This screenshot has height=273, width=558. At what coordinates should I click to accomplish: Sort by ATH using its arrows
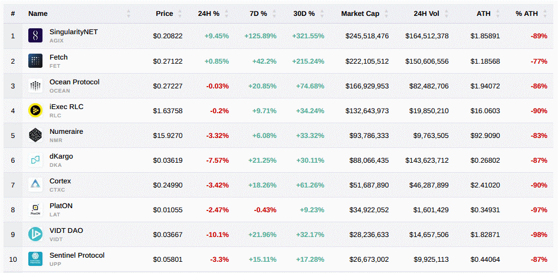(497, 14)
